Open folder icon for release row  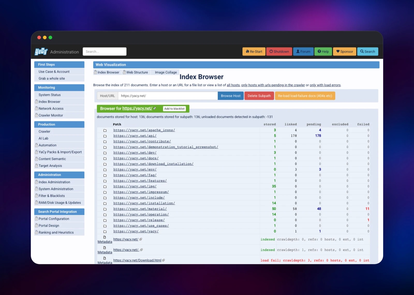tap(105, 220)
